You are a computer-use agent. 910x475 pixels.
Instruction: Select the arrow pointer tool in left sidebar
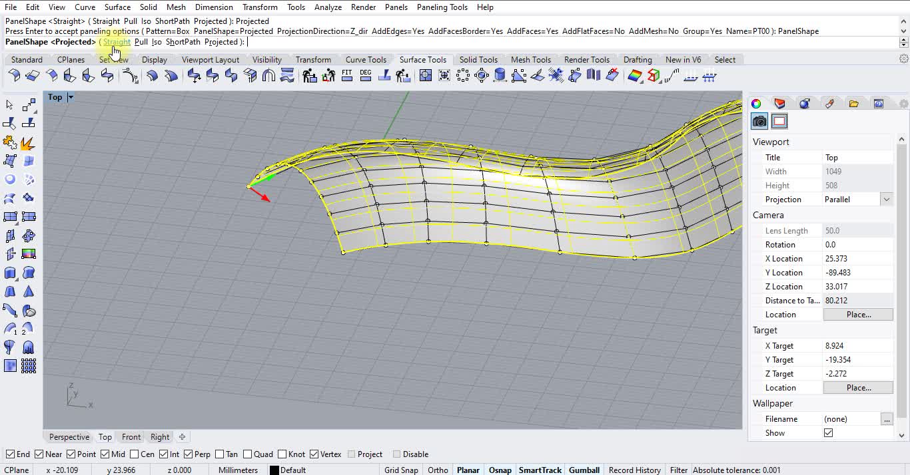click(9, 105)
